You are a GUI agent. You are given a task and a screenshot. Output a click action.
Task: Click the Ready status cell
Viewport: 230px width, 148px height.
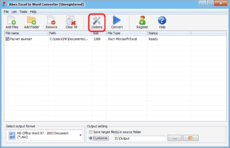[153, 39]
